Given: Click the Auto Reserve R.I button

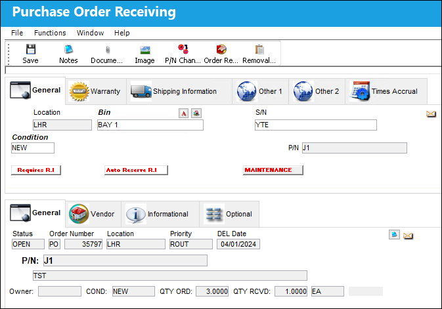Looking at the screenshot, I should (136, 170).
